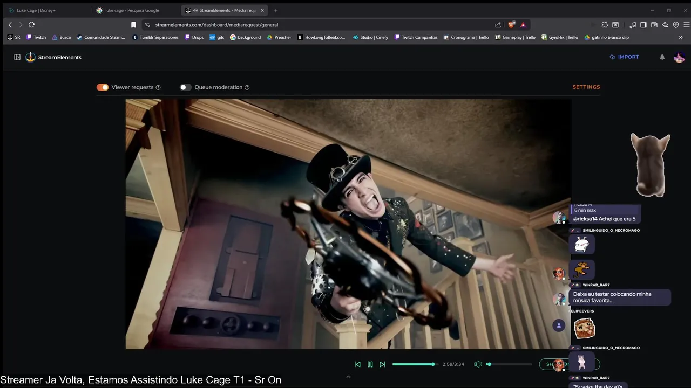Open Brave Rewards triangle icon
The image size is (691, 388).
[x=523, y=25]
